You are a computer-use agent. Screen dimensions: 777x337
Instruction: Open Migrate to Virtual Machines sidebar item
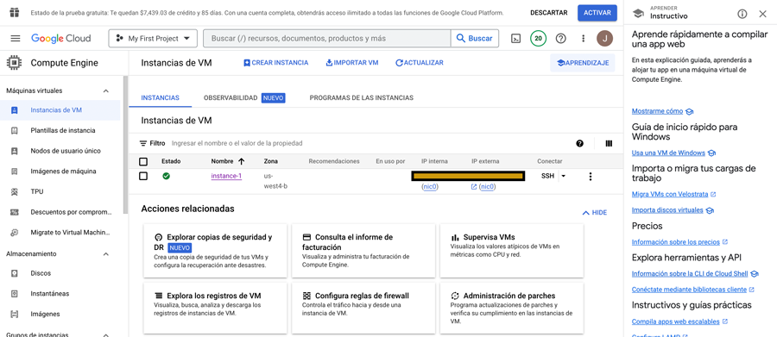coord(60,232)
